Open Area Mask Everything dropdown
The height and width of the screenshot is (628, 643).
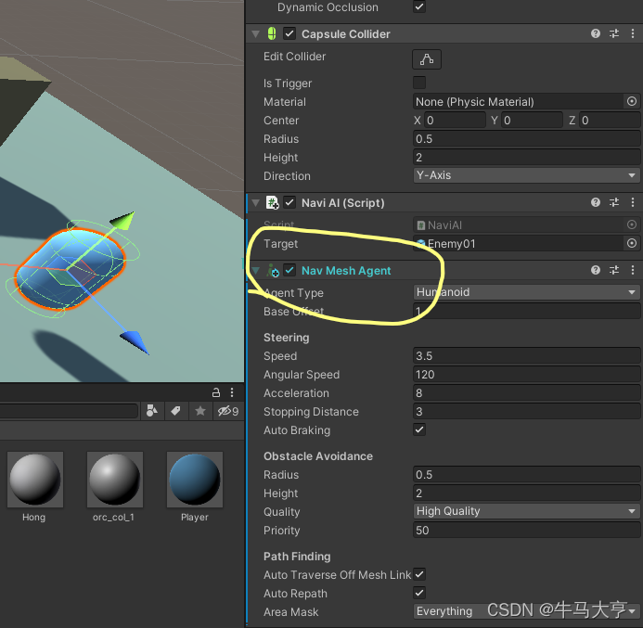pos(526,611)
